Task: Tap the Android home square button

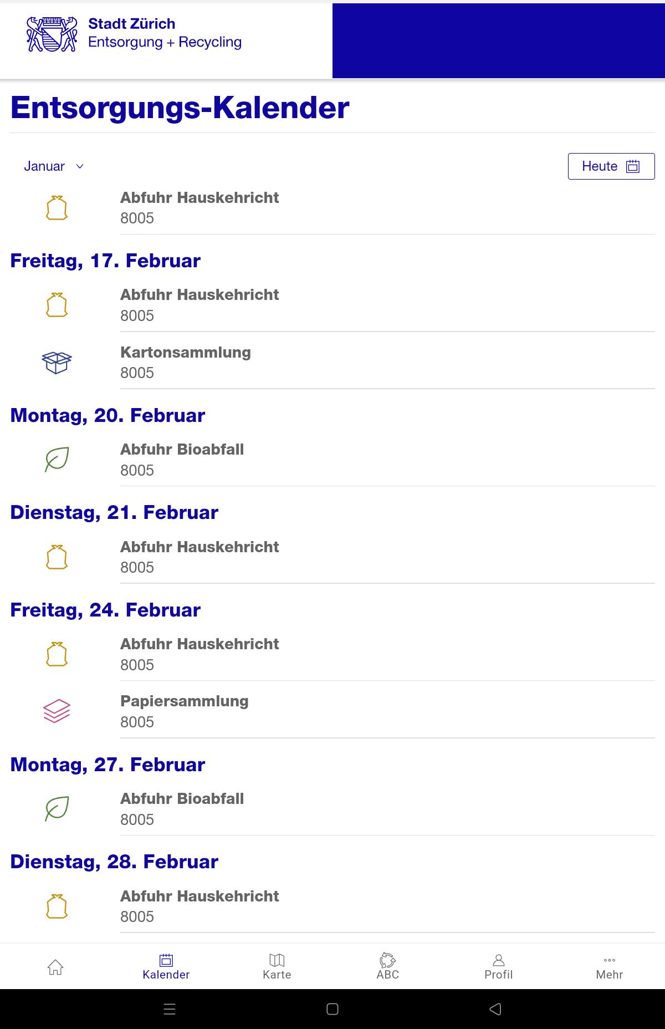Action: tap(332, 1009)
